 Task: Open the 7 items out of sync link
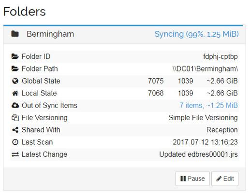click(x=208, y=106)
